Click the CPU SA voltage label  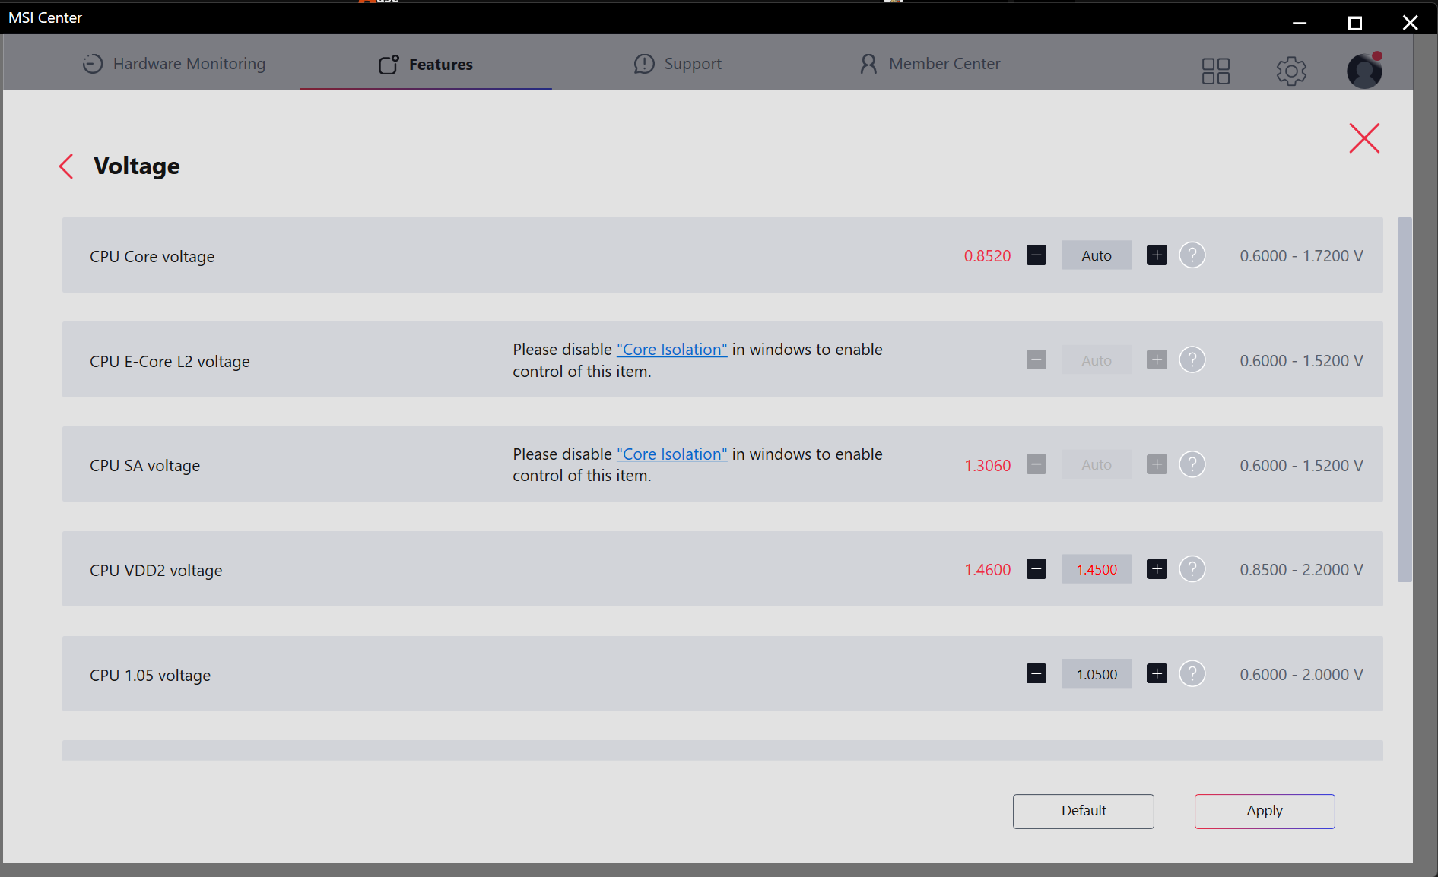(144, 466)
